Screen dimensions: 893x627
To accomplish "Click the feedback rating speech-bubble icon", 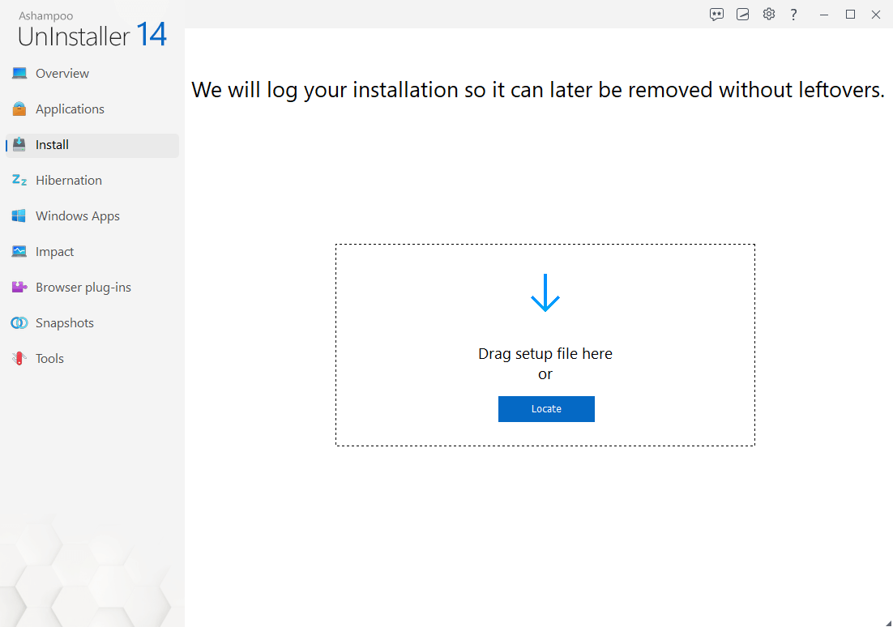I will click(x=716, y=15).
